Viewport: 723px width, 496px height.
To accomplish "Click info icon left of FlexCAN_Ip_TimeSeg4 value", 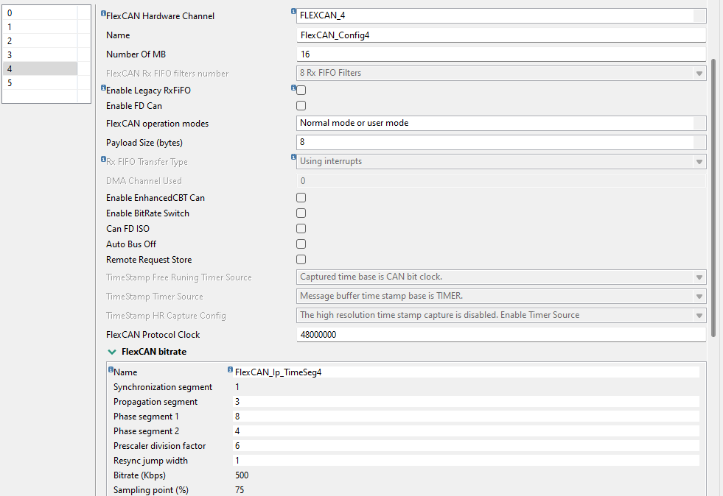I will pos(231,369).
